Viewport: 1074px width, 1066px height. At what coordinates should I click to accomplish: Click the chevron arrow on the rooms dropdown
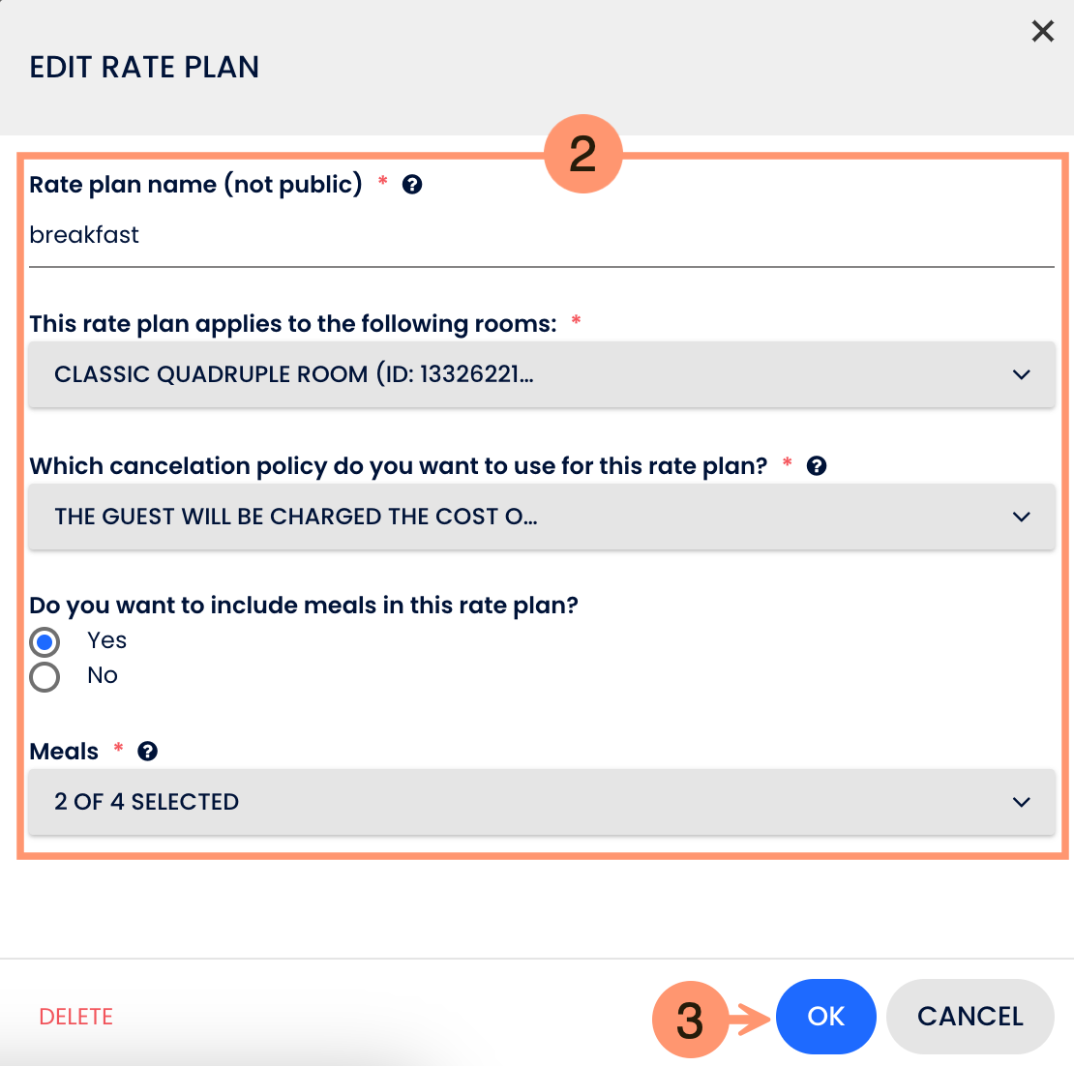1021,374
